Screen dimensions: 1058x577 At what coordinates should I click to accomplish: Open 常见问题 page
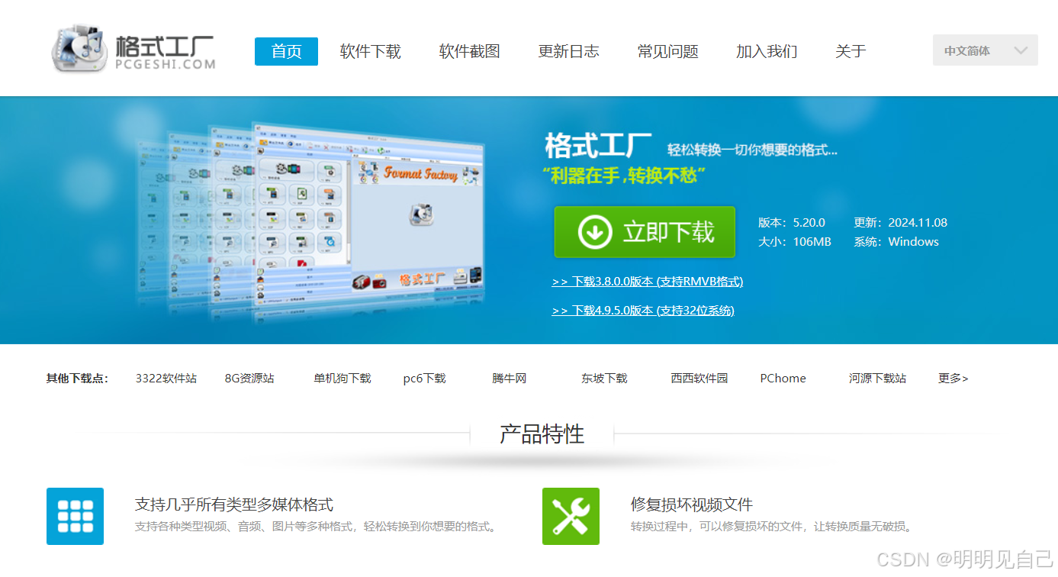point(667,51)
